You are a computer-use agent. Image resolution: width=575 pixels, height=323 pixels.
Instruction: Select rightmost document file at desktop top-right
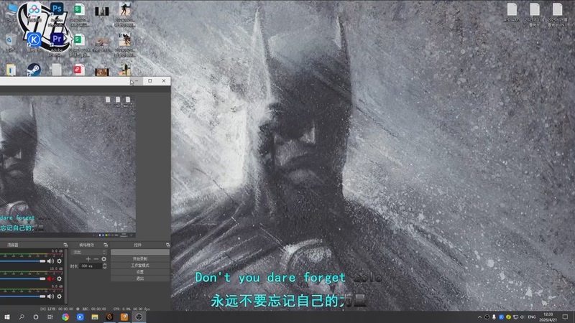[x=557, y=14]
